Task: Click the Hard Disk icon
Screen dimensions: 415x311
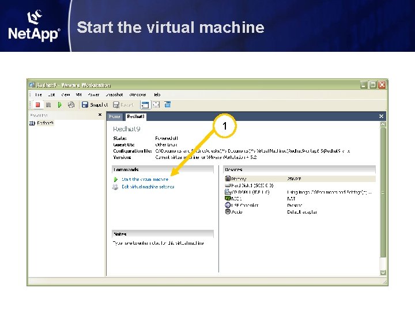Action: coord(228,185)
